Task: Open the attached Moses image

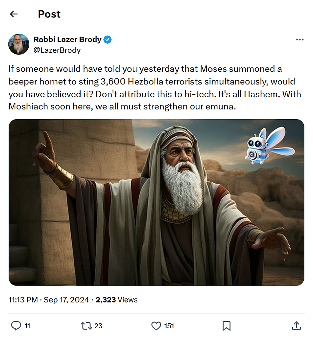Action: (x=156, y=202)
